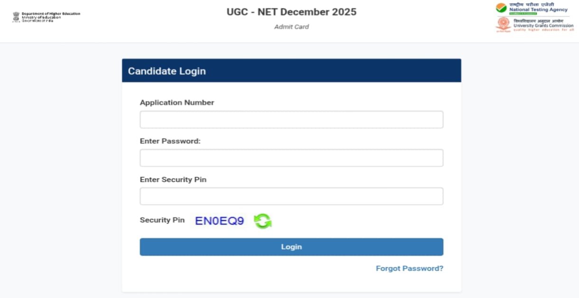Click the Candidate Login panel header

[291, 71]
